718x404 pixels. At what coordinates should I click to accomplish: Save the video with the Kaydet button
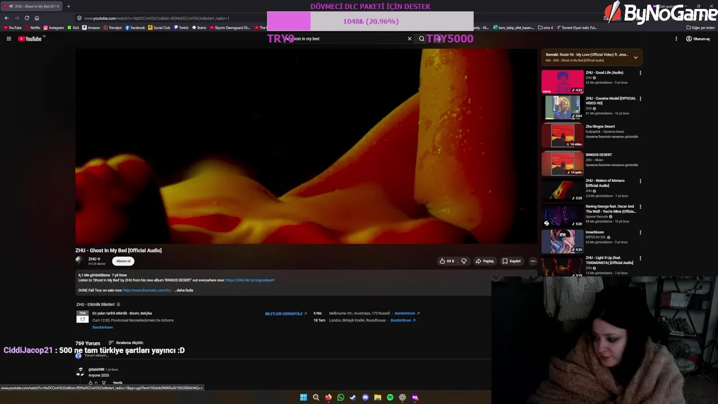512,261
